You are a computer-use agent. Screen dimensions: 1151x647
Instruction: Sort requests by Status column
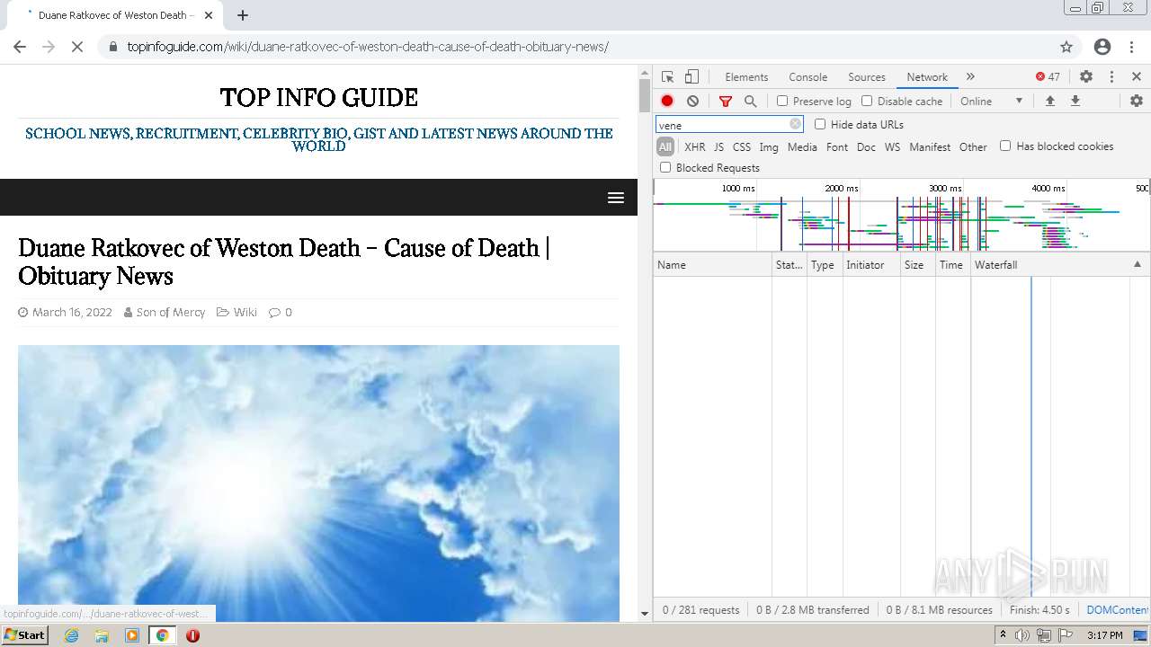[x=789, y=265]
